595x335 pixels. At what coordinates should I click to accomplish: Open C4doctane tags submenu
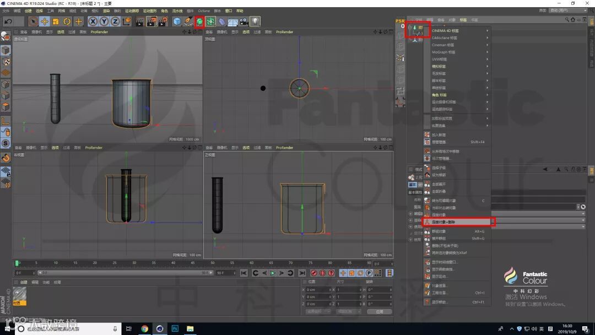(x=457, y=38)
